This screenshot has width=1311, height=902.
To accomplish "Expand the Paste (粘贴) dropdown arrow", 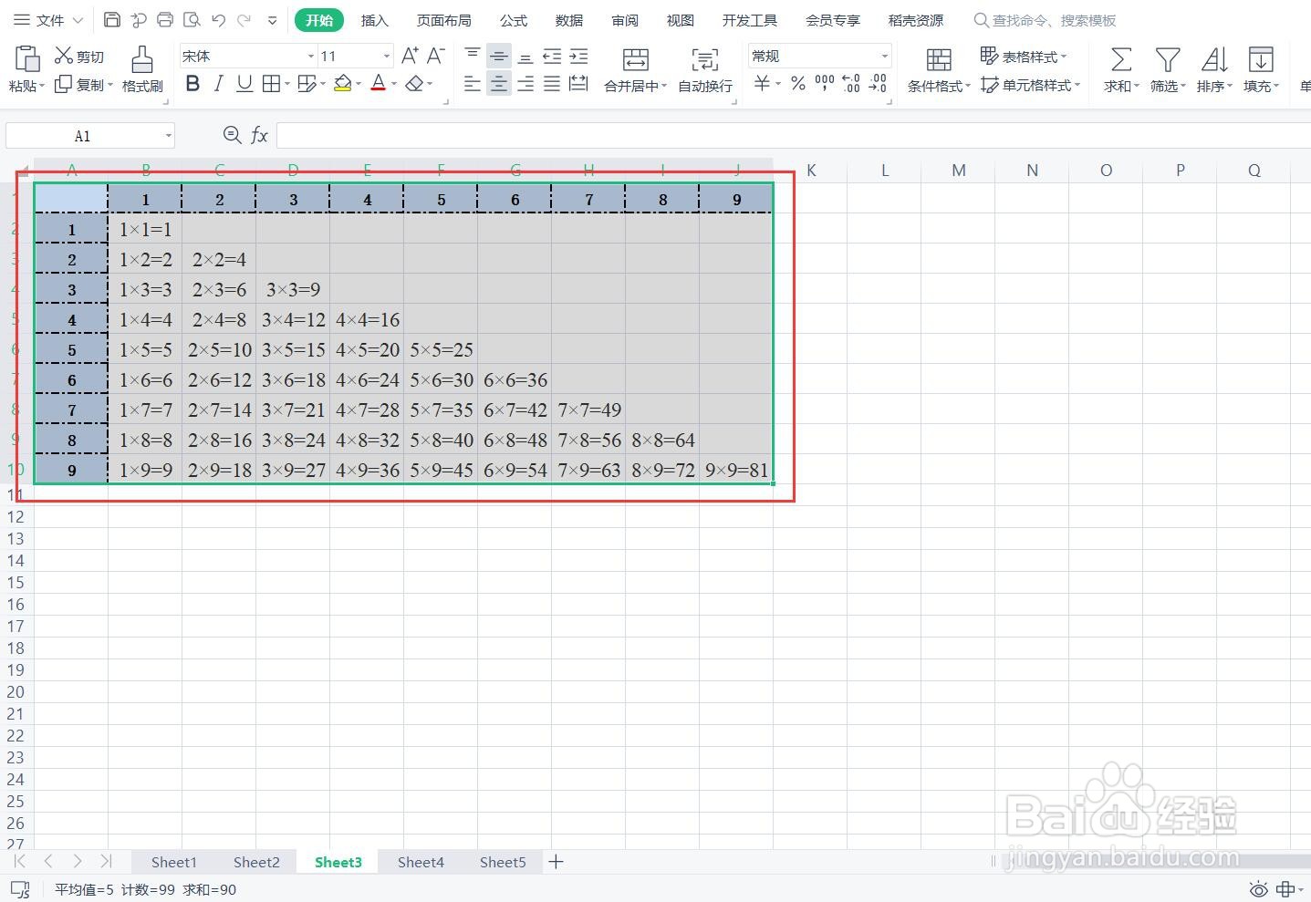I will point(42,87).
